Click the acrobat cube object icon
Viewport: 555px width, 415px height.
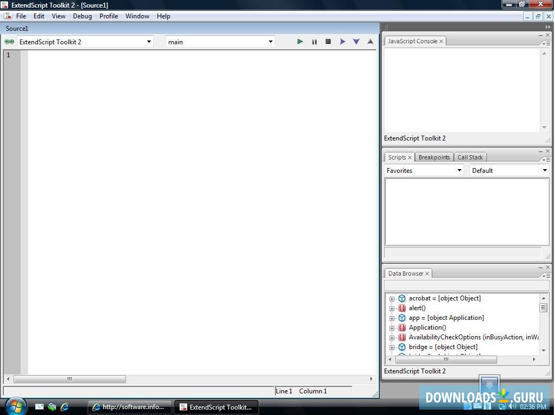(402, 298)
